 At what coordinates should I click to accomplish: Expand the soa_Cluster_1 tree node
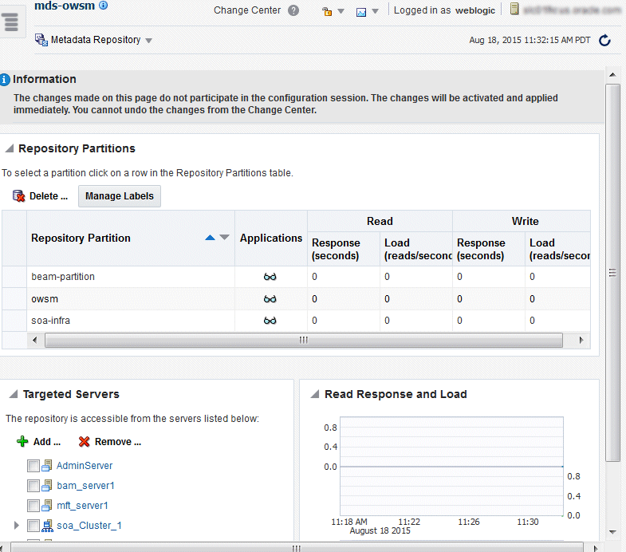click(14, 526)
